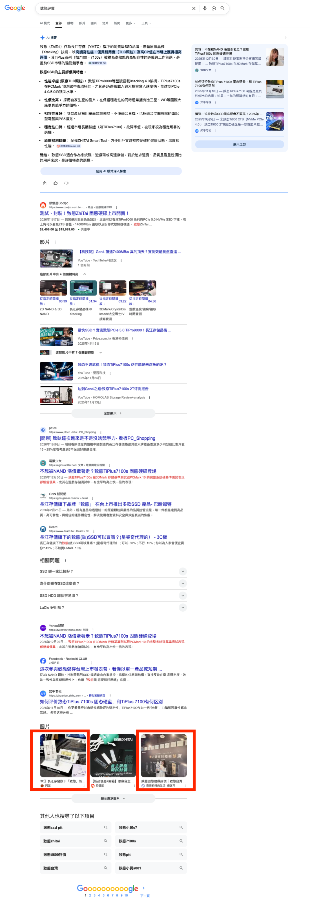Open the 原價屋Coolpc +3 source chip
310x899 pixels.
pos(68,146)
